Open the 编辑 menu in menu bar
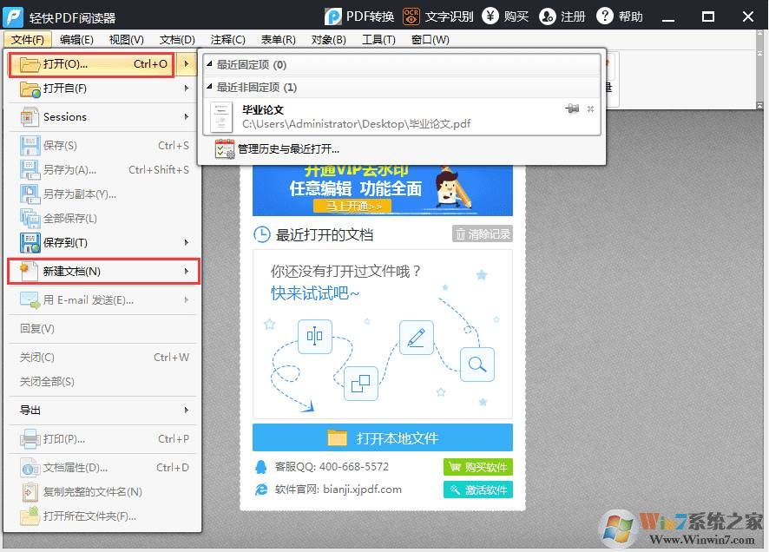The image size is (769, 552). coord(76,40)
